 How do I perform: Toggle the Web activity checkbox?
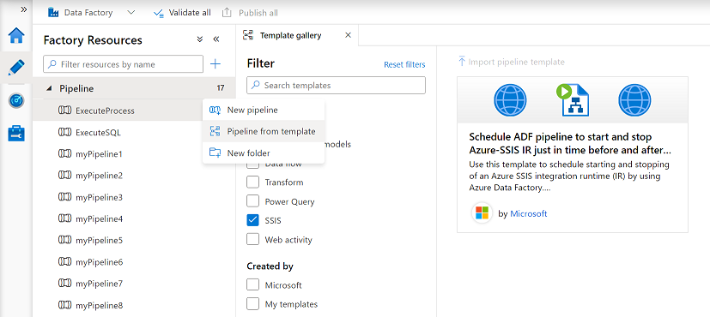coord(252,239)
